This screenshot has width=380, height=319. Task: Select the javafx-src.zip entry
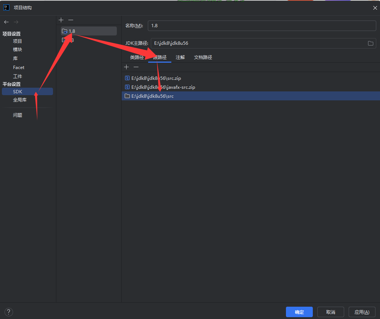click(x=163, y=87)
